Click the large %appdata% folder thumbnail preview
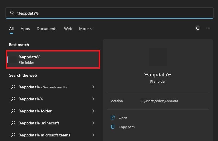Screen dimensions: 218x141 tap(158, 57)
